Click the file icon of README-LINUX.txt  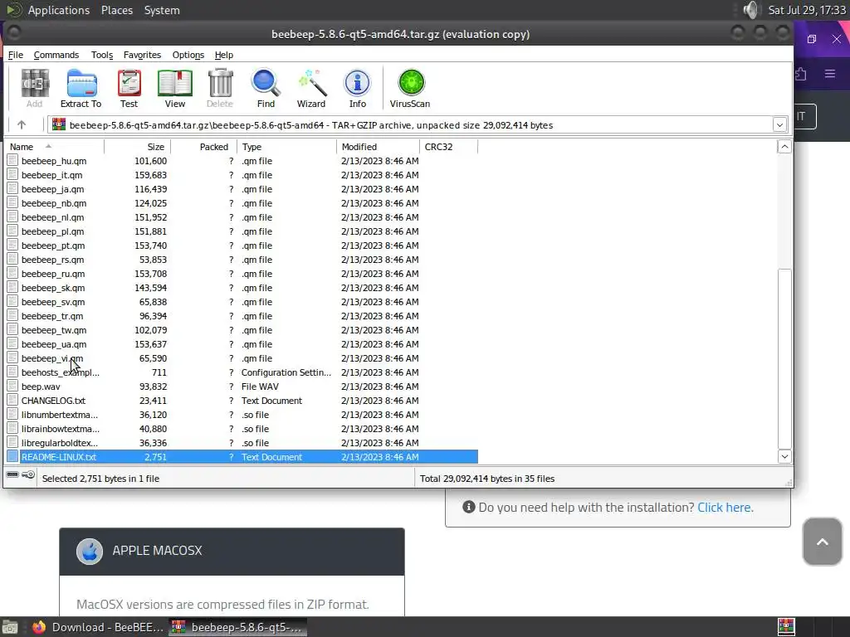tap(12, 457)
